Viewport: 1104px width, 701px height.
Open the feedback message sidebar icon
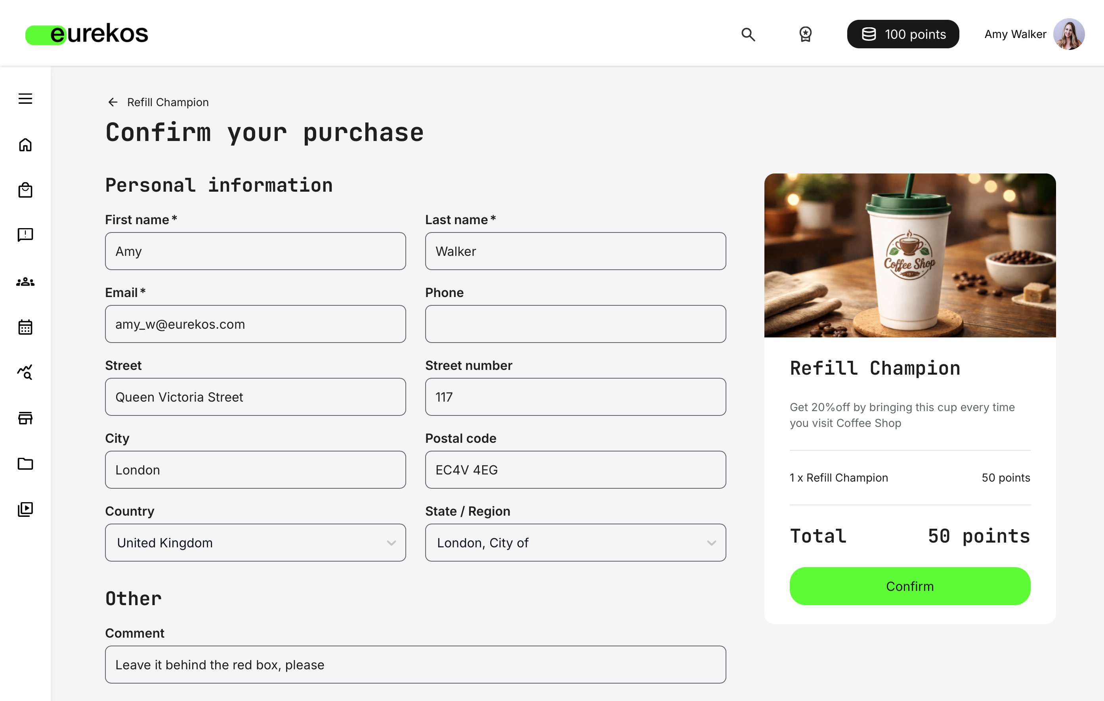[25, 234]
